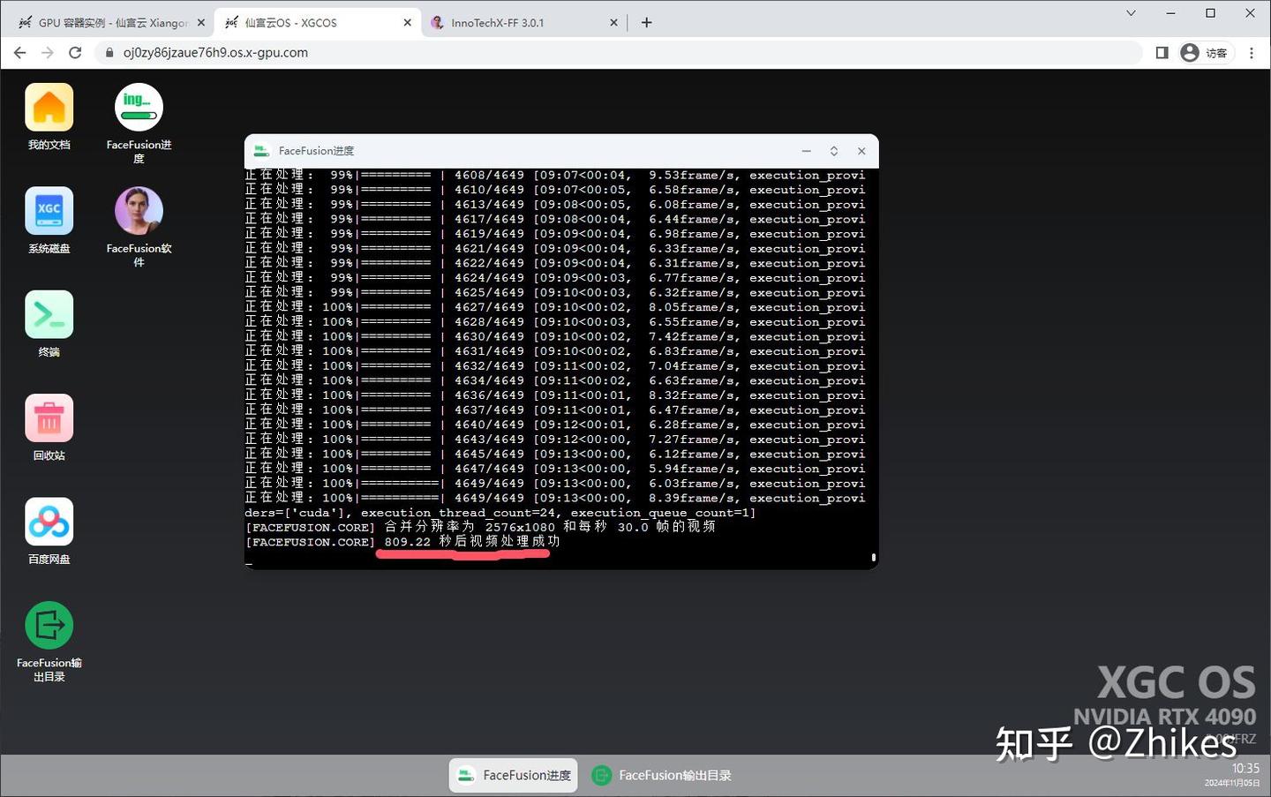
Task: Close the FaceFusion进度 window
Action: 861,151
